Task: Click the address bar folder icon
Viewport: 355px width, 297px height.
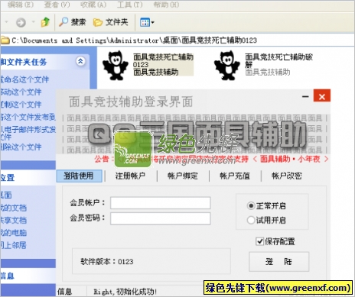Action: coord(5,40)
